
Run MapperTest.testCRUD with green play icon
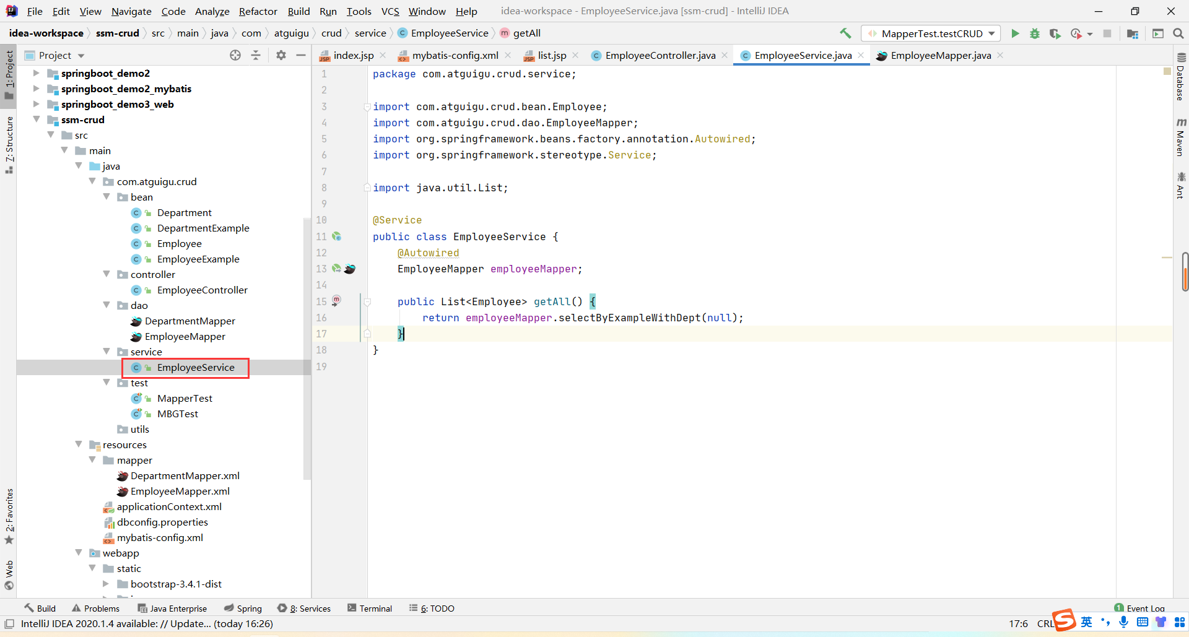click(x=1015, y=33)
